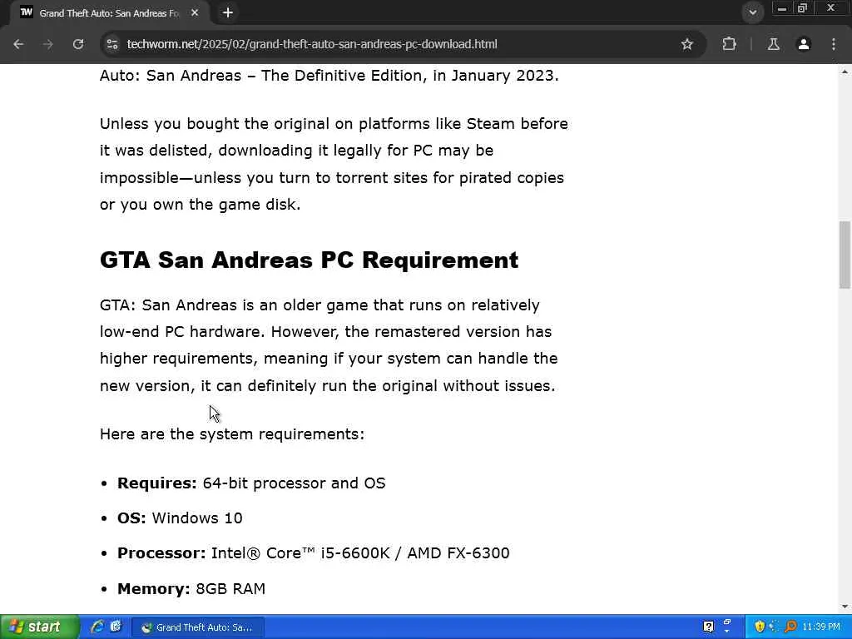852x639 pixels.
Task: Open the Extensions puzzle icon
Action: [x=729, y=45]
